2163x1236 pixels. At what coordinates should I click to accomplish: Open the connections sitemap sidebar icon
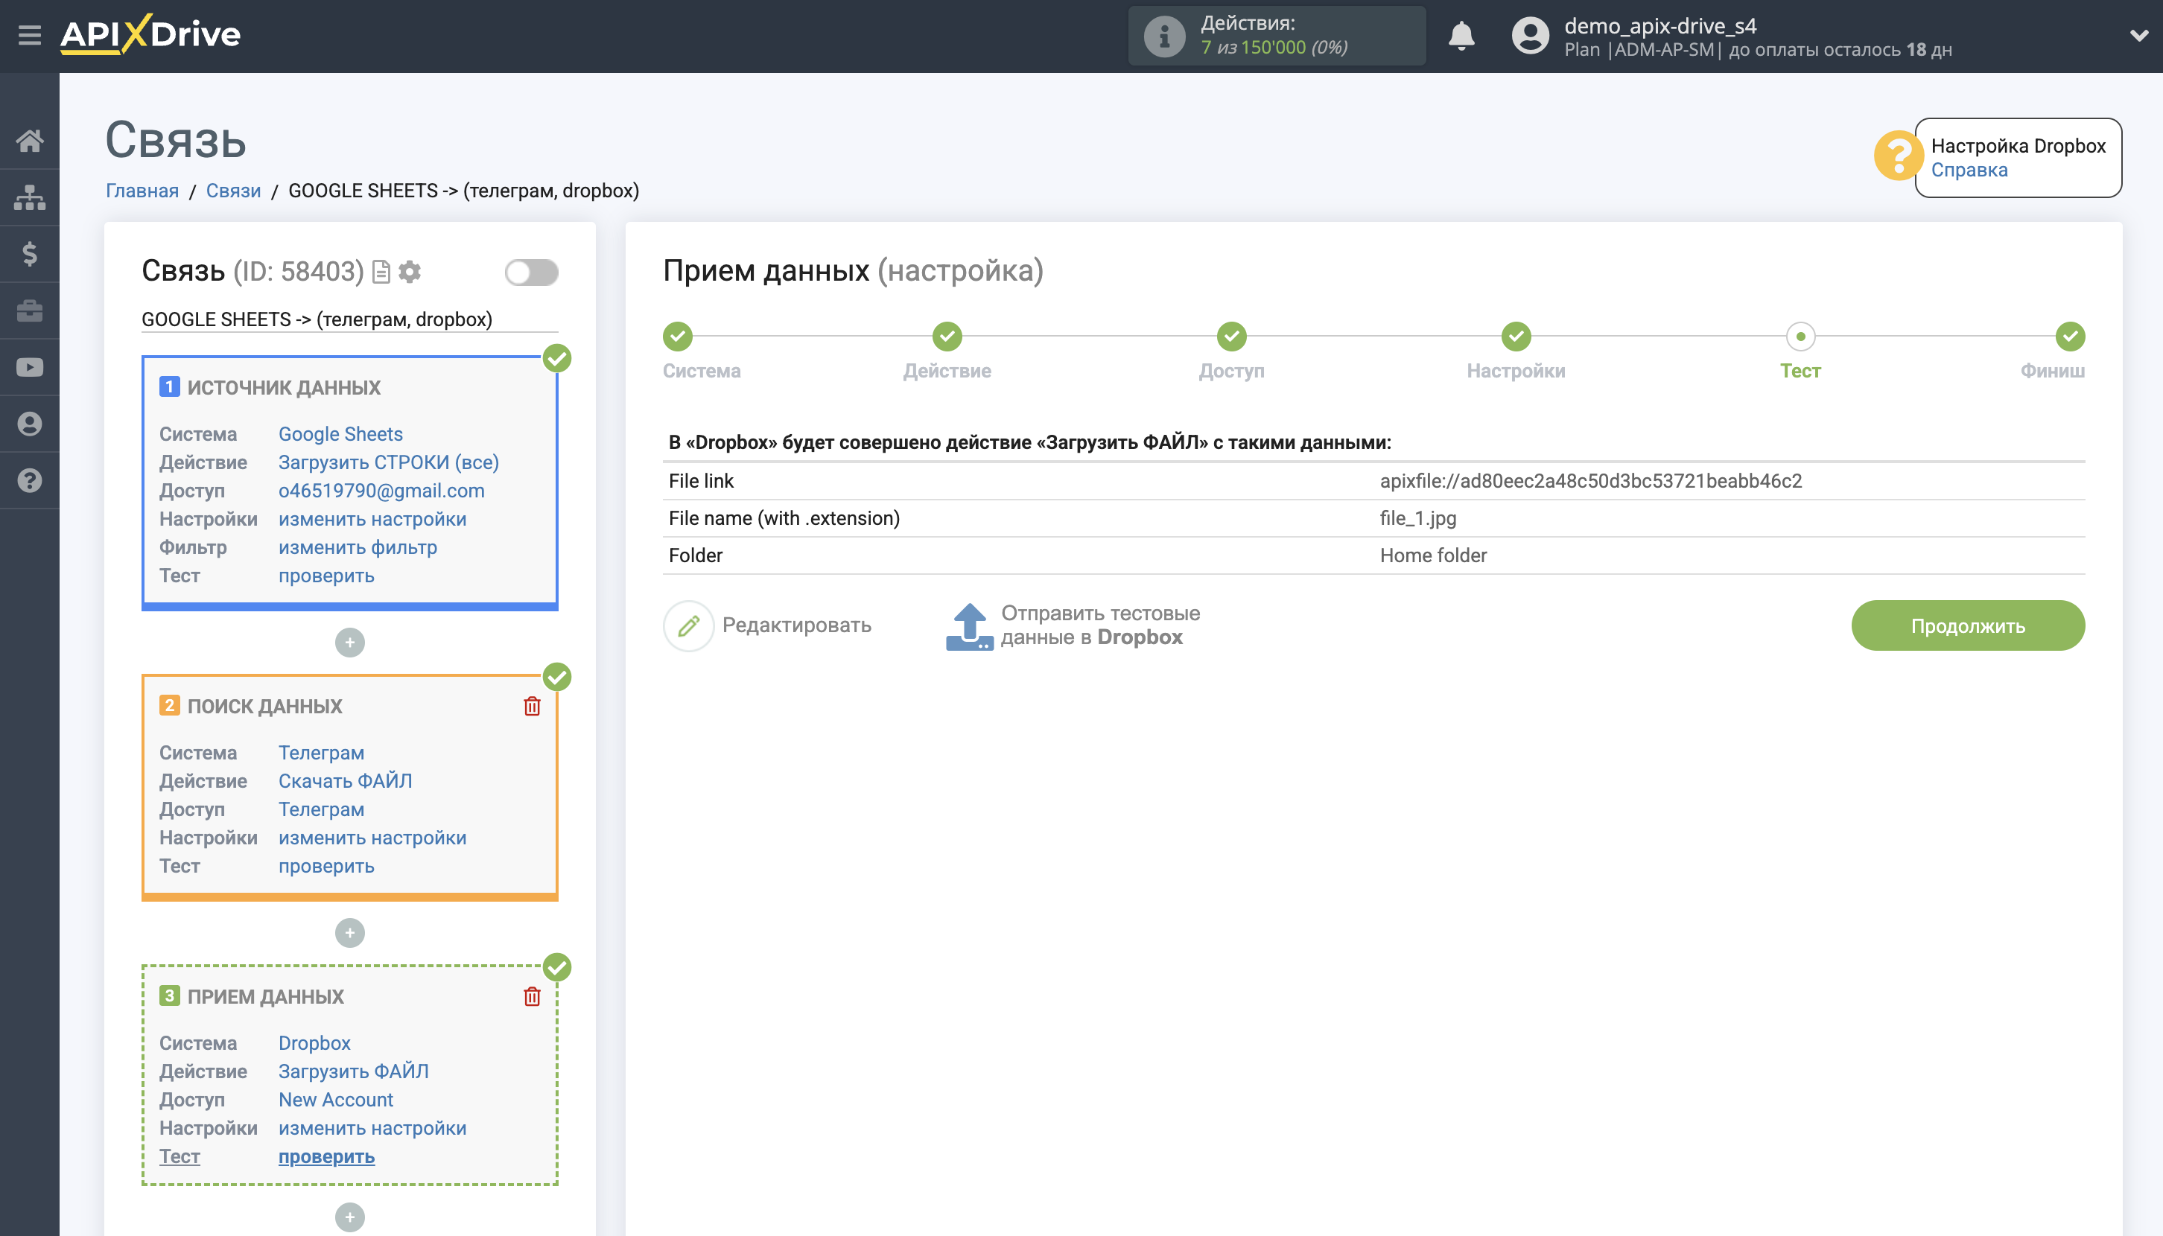pos(30,197)
